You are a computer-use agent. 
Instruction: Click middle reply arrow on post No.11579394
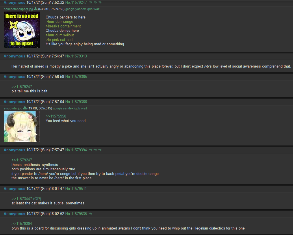tap(95, 150)
